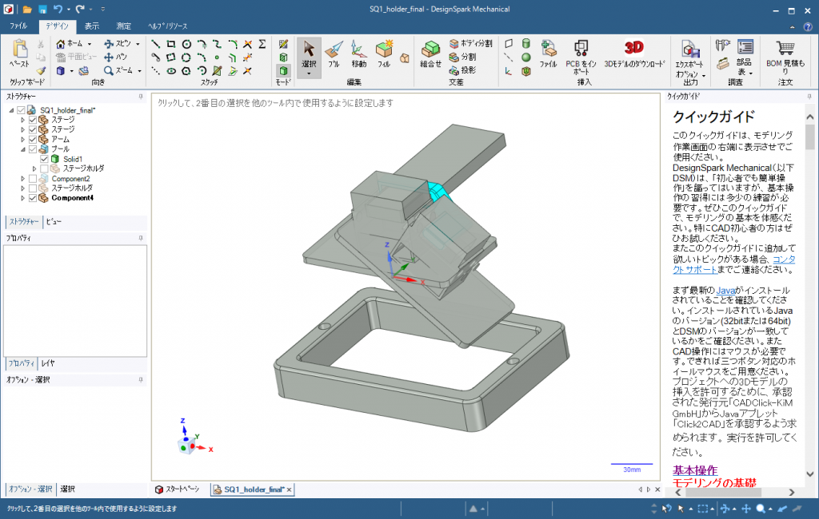This screenshot has width=819, height=519.
Task: Open the スタートページ document tab
Action: pyautogui.click(x=177, y=489)
